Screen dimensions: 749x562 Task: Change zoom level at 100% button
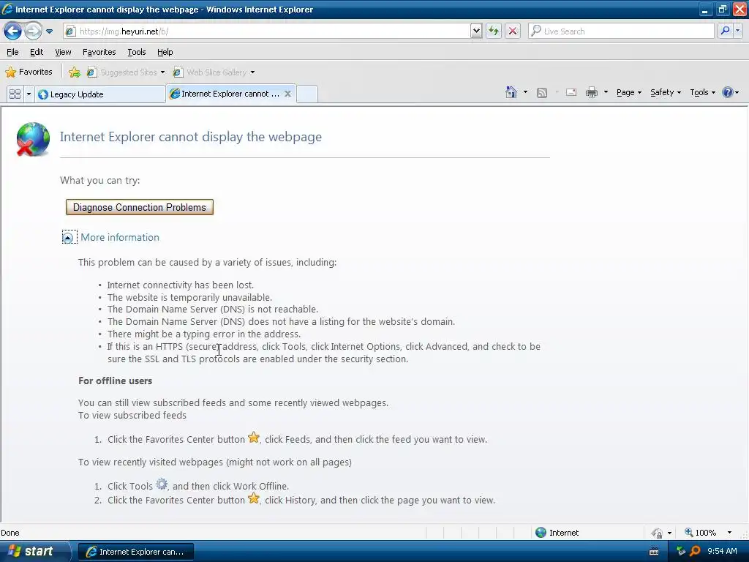[x=700, y=533]
